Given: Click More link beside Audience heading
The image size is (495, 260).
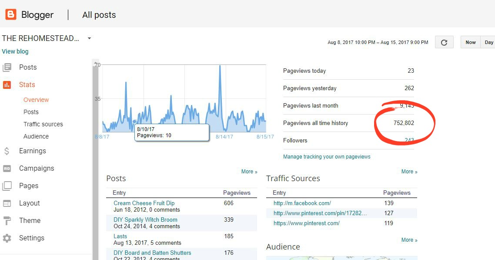Looking at the screenshot, I should pyautogui.click(x=409, y=240).
